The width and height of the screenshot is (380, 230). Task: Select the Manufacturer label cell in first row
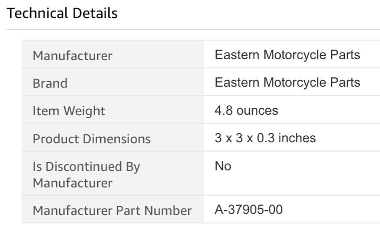pyautogui.click(x=73, y=56)
